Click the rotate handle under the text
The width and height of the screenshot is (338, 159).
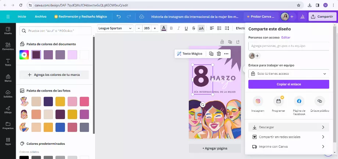(x=202, y=105)
